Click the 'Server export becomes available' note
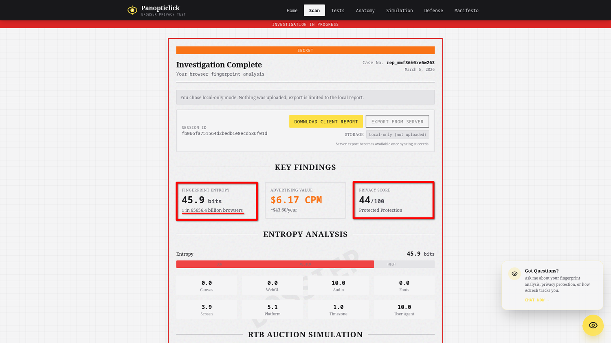The image size is (611, 343). [382, 144]
